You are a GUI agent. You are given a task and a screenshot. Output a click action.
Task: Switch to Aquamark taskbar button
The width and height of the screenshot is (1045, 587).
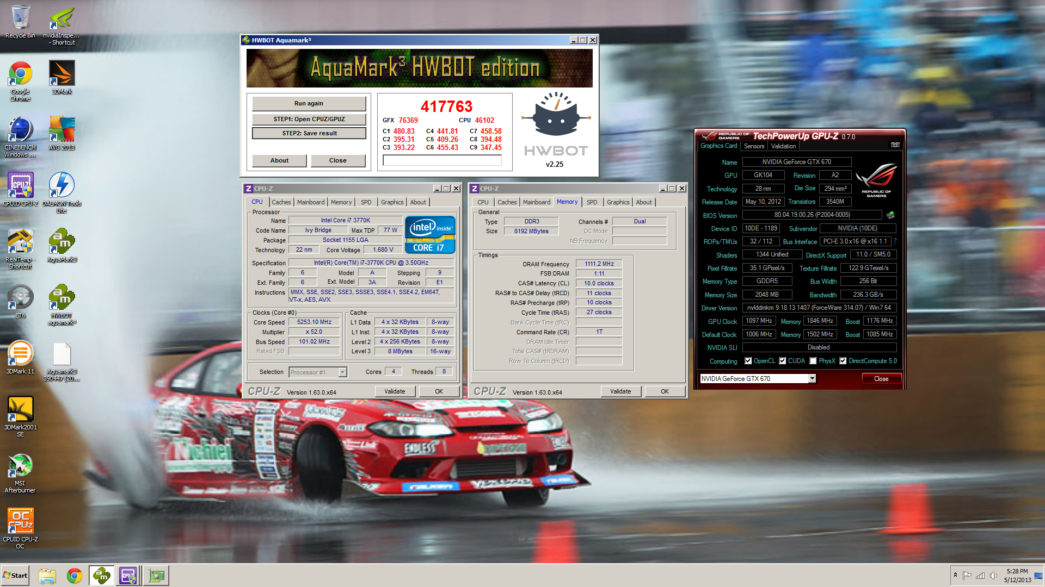(x=101, y=576)
